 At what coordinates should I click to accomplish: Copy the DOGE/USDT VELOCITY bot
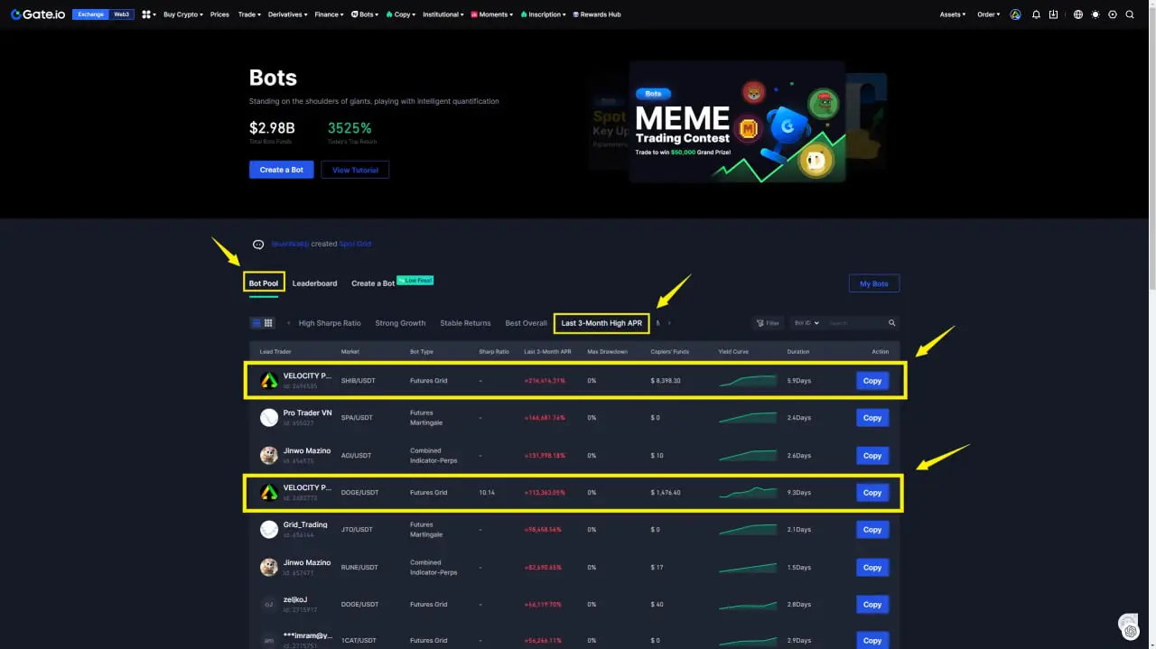point(872,493)
